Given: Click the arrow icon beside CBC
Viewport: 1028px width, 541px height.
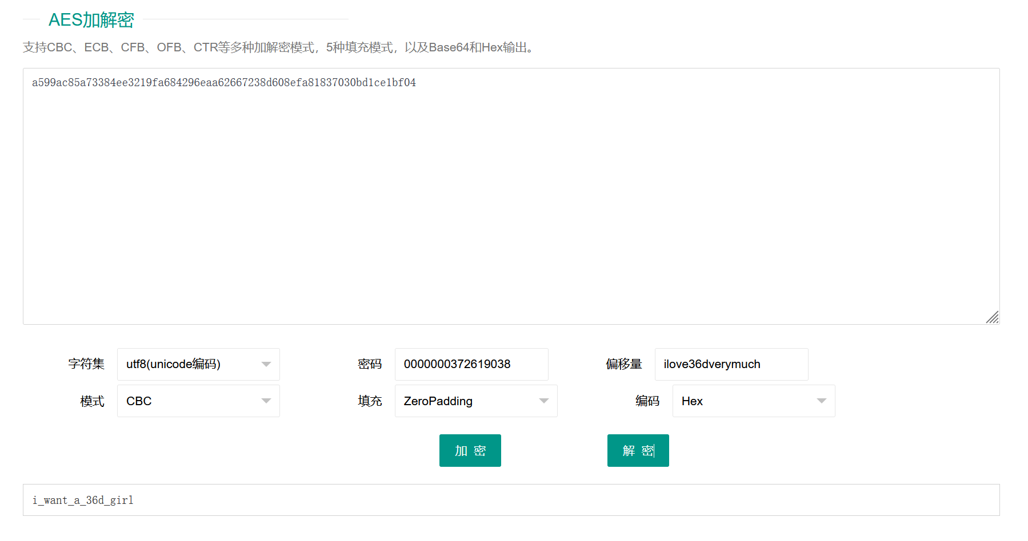Looking at the screenshot, I should click(266, 401).
